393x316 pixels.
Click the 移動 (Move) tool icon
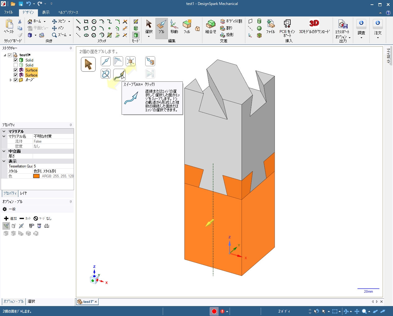174,26
